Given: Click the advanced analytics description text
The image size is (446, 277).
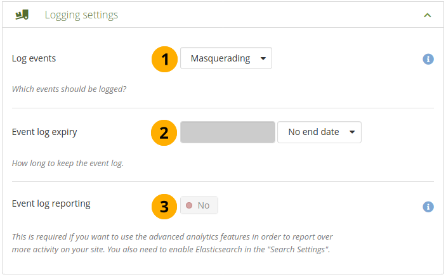Looking at the screenshot, I should (173, 243).
